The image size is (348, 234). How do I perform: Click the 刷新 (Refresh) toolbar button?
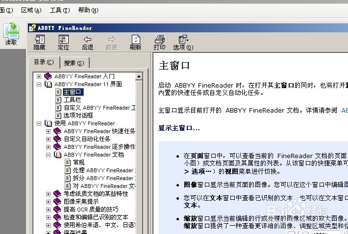(x=136, y=43)
